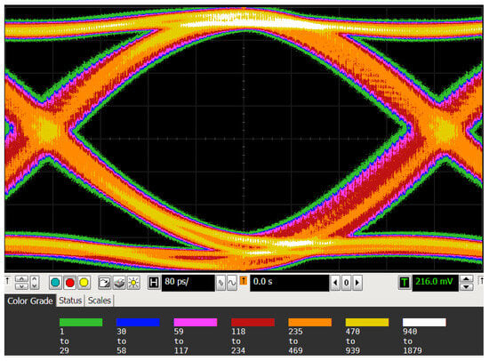Image resolution: width=489 pixels, height=361 pixels.
Task: Select the wide waveform zoom button
Action: [x=232, y=283]
